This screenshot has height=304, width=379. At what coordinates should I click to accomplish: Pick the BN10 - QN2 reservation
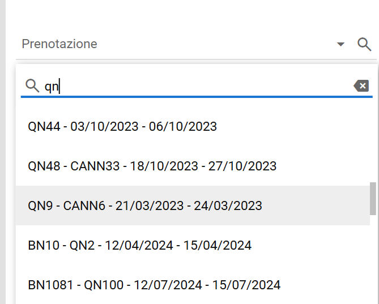pyautogui.click(x=193, y=245)
